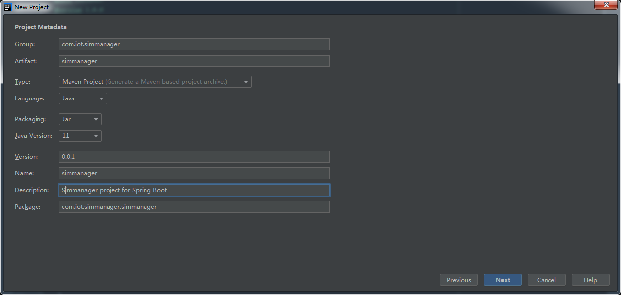The image size is (621, 295).
Task: Edit the Package field com.iot.simmanager.simmanager
Action: point(194,207)
